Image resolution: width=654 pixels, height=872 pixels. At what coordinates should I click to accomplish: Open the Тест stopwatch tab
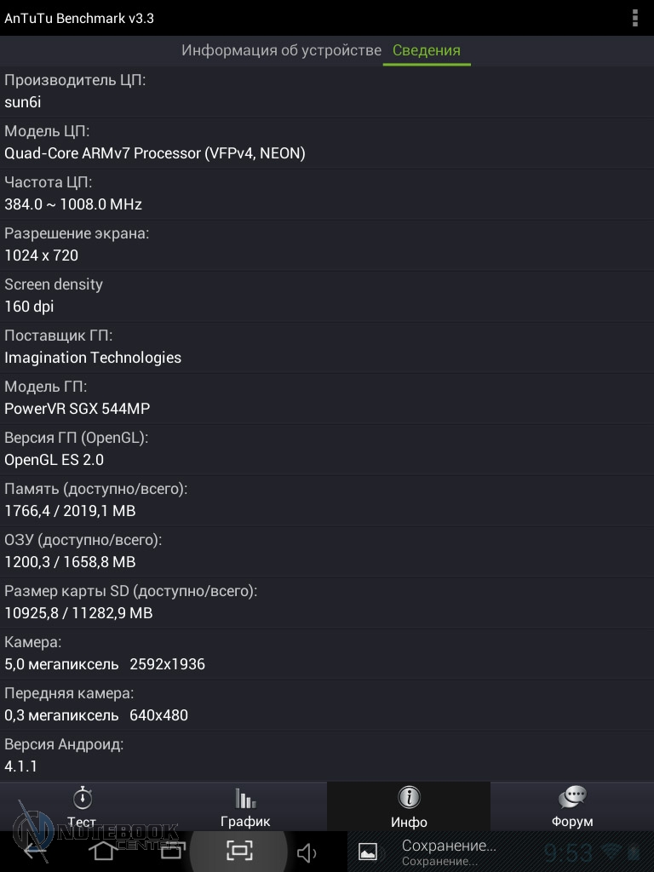(82, 806)
